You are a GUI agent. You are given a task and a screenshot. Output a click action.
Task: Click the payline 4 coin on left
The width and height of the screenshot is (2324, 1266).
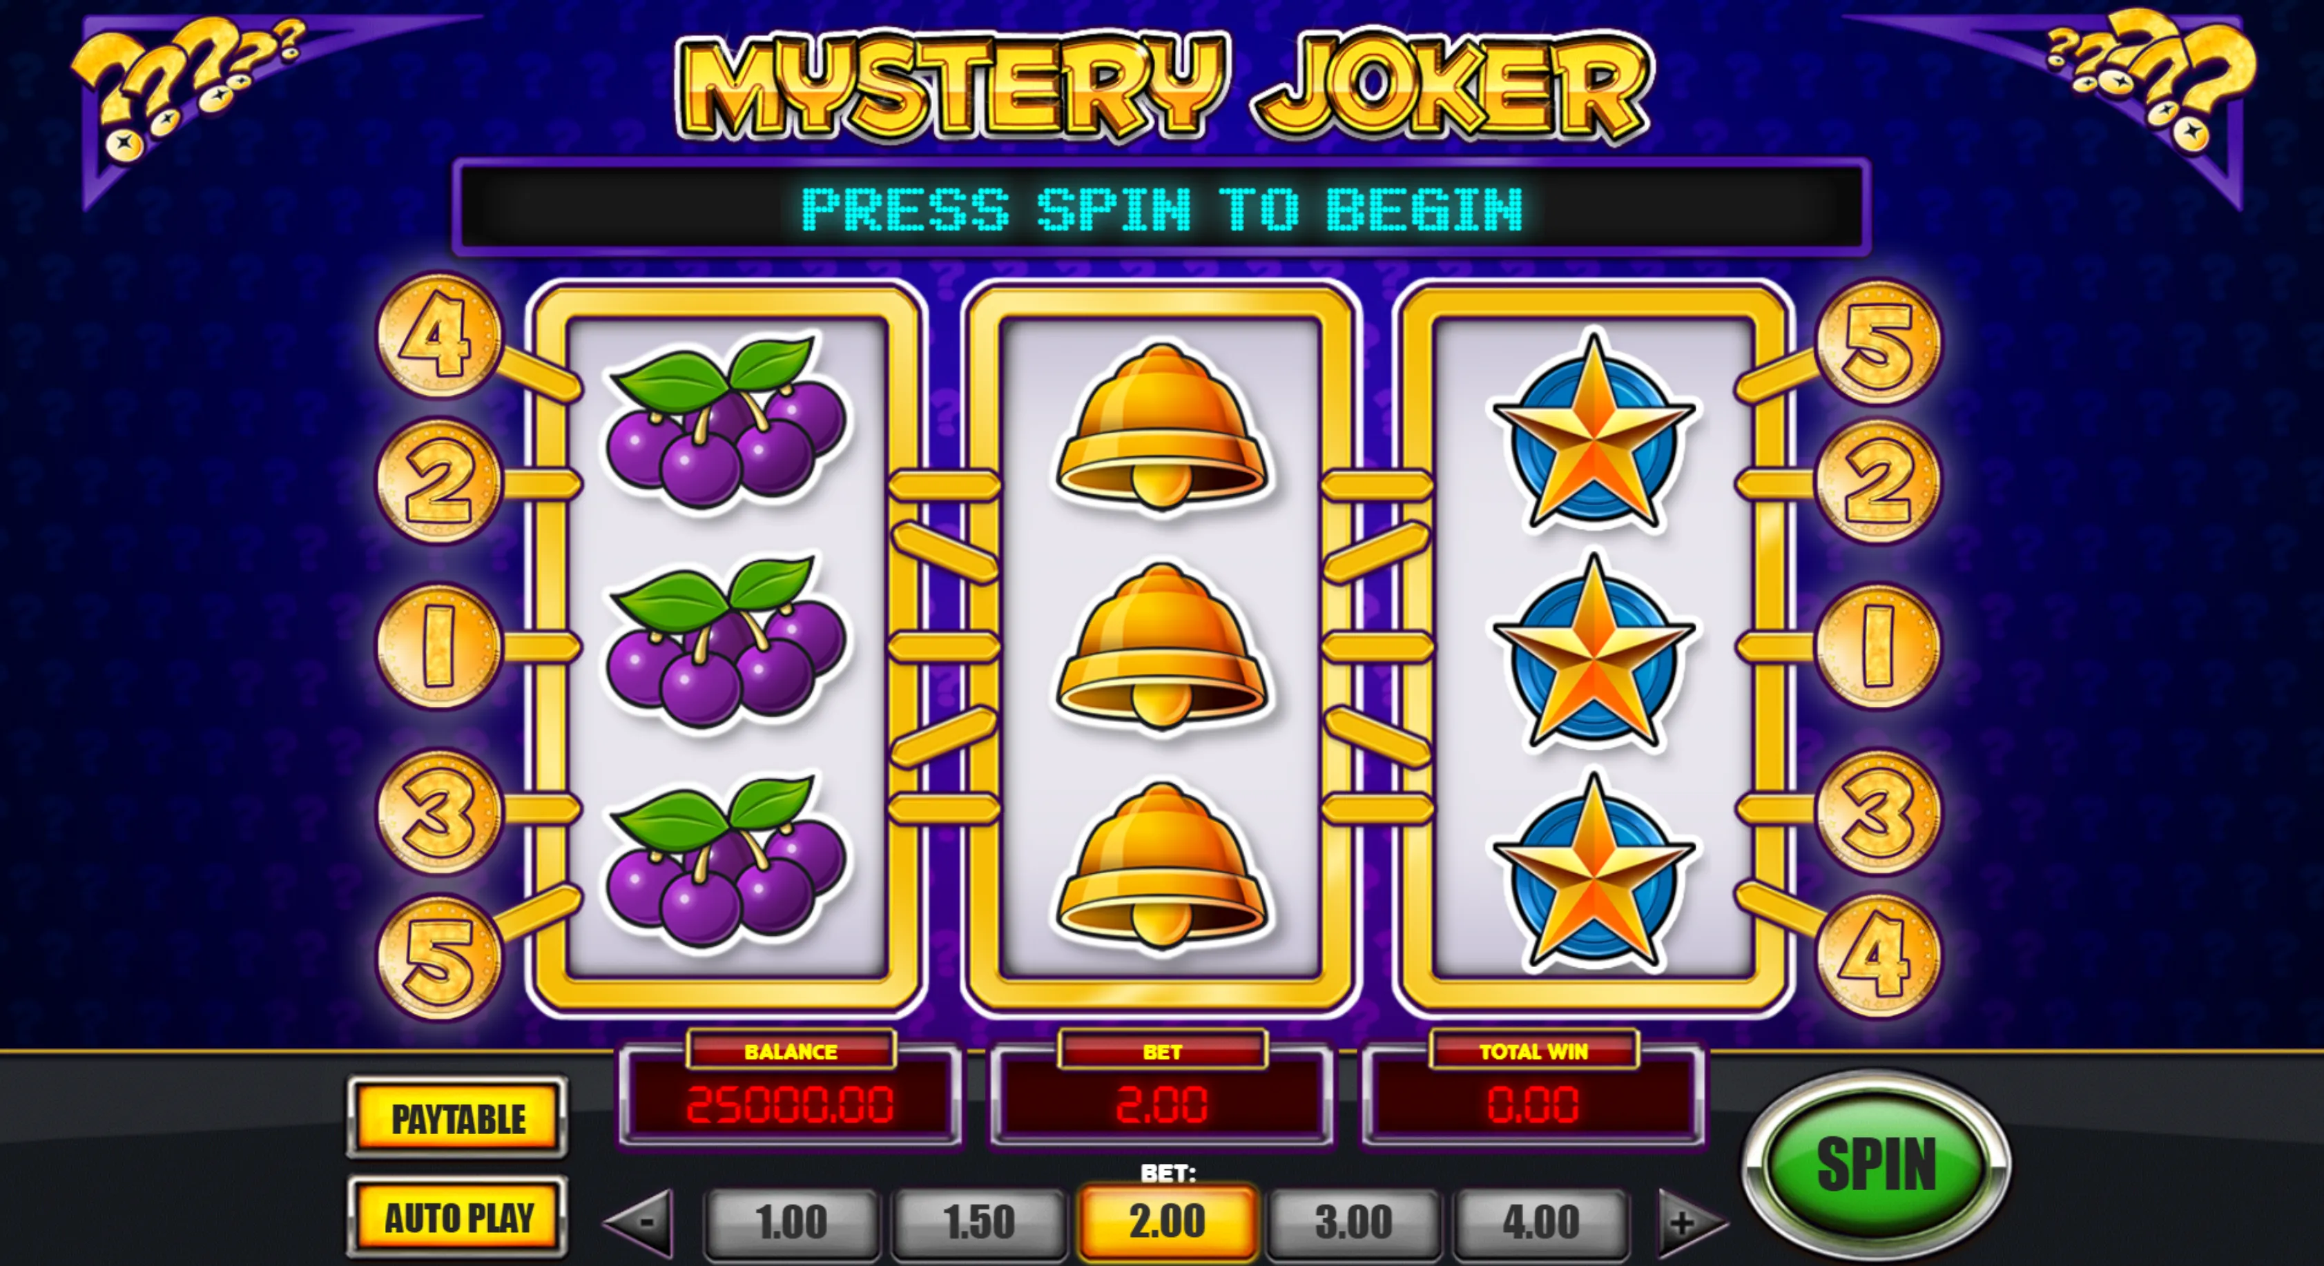tap(438, 336)
